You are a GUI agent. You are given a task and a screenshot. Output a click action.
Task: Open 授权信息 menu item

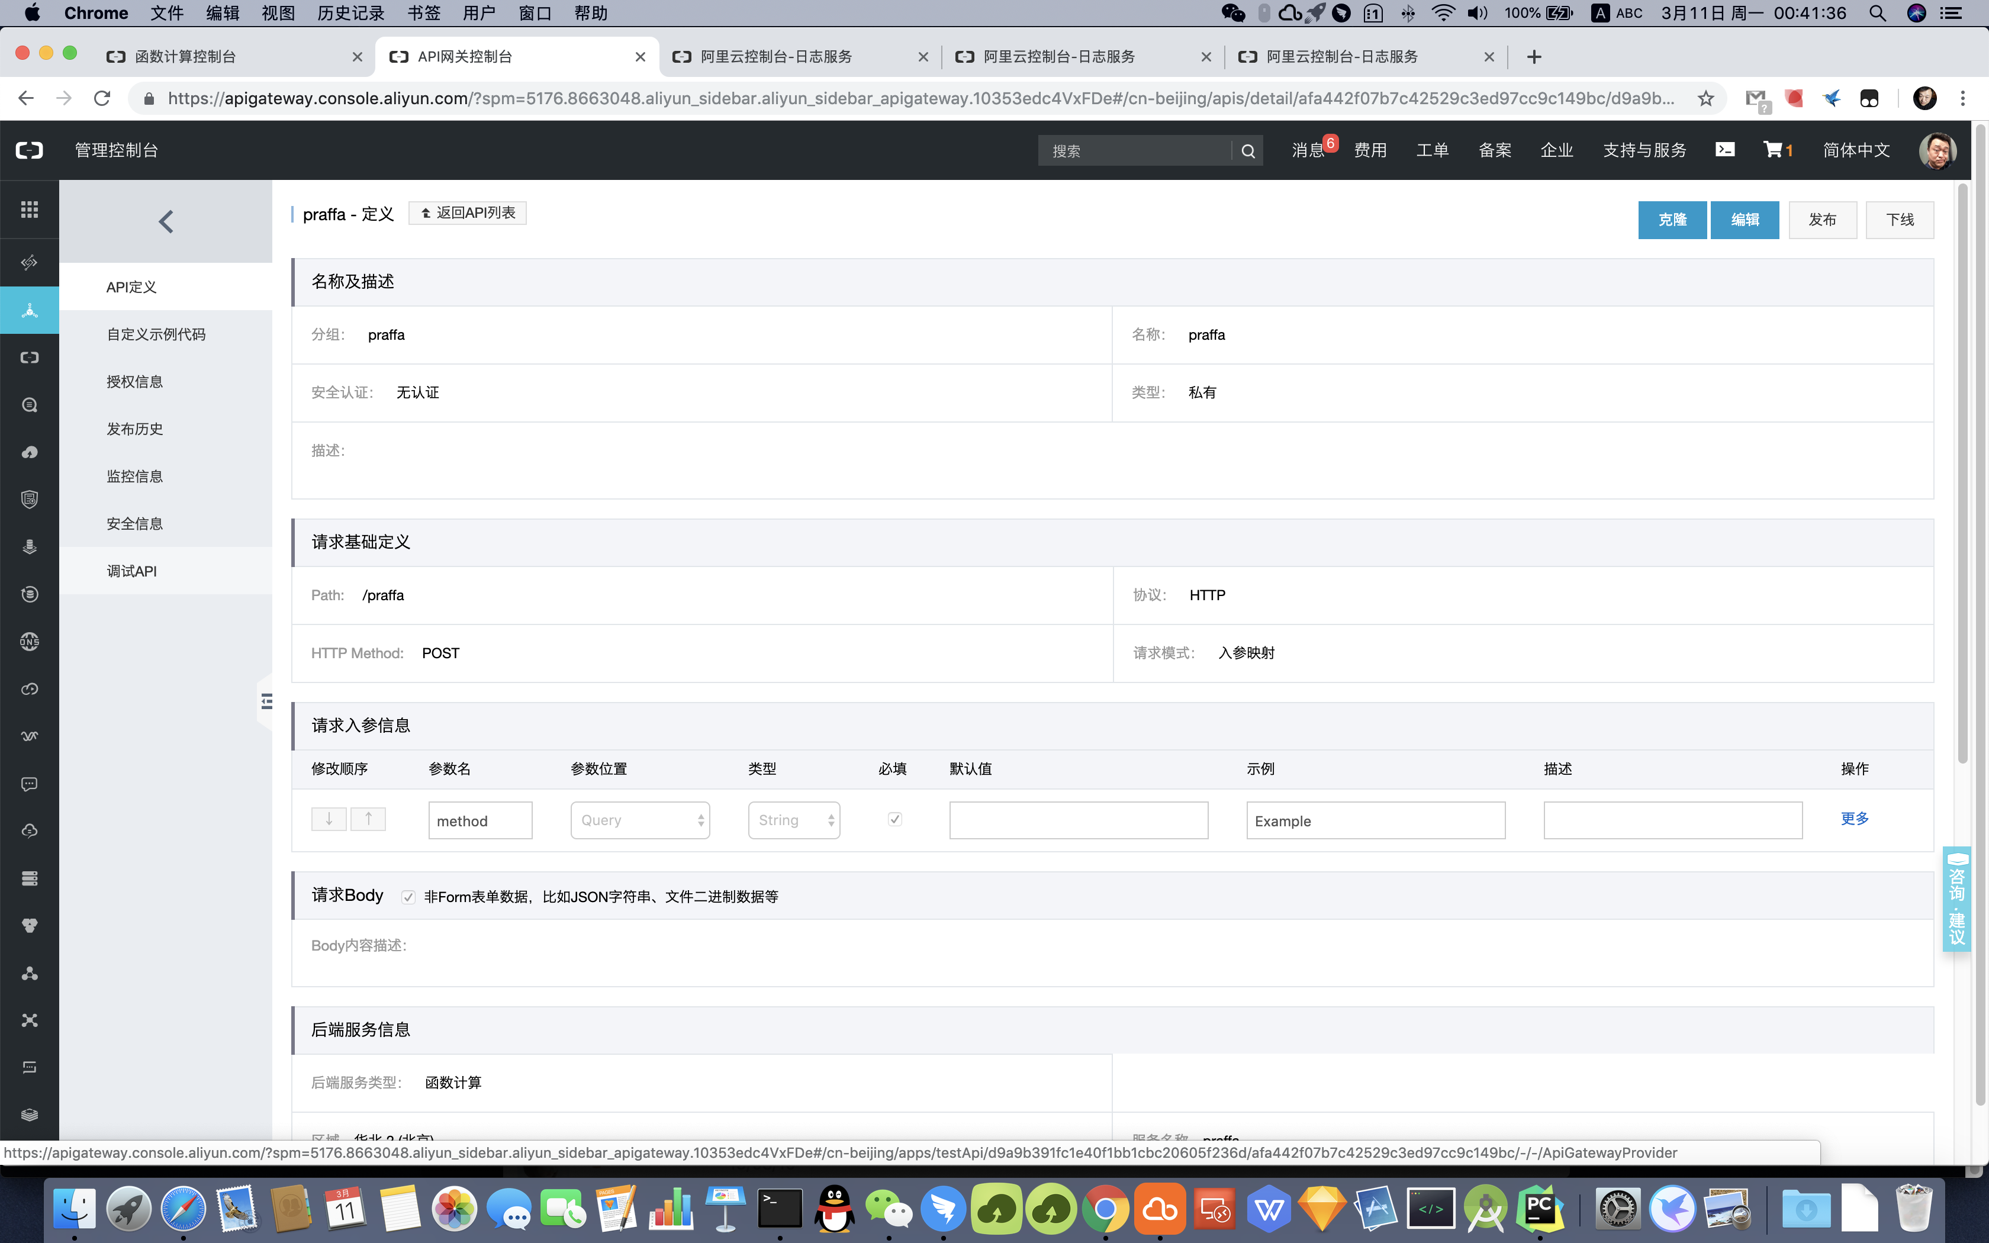pos(166,381)
